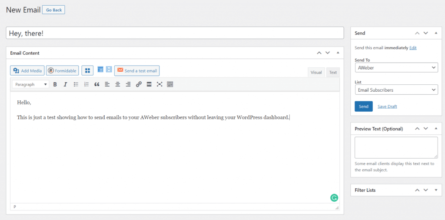Insert or edit a link
The image size is (445, 220).
pyautogui.click(x=139, y=84)
